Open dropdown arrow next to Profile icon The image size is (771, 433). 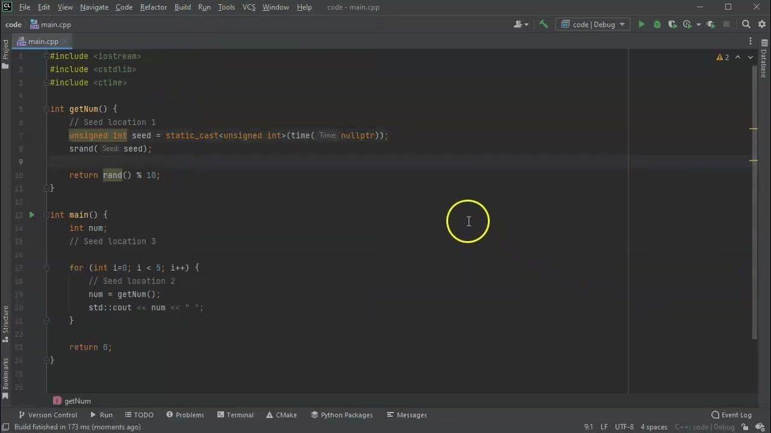pyautogui.click(x=698, y=25)
